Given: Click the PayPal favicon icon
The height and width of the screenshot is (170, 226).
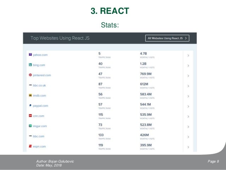Looking at the screenshot, I should pos(30,105).
